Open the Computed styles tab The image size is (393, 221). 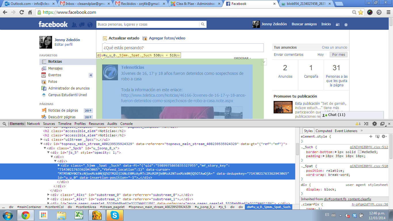(x=324, y=131)
